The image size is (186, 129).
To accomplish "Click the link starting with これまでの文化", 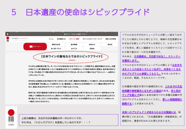I will (x=173, y=86).
